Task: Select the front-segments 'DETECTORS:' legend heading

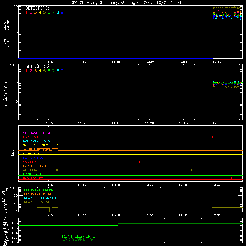Action: click(37, 8)
